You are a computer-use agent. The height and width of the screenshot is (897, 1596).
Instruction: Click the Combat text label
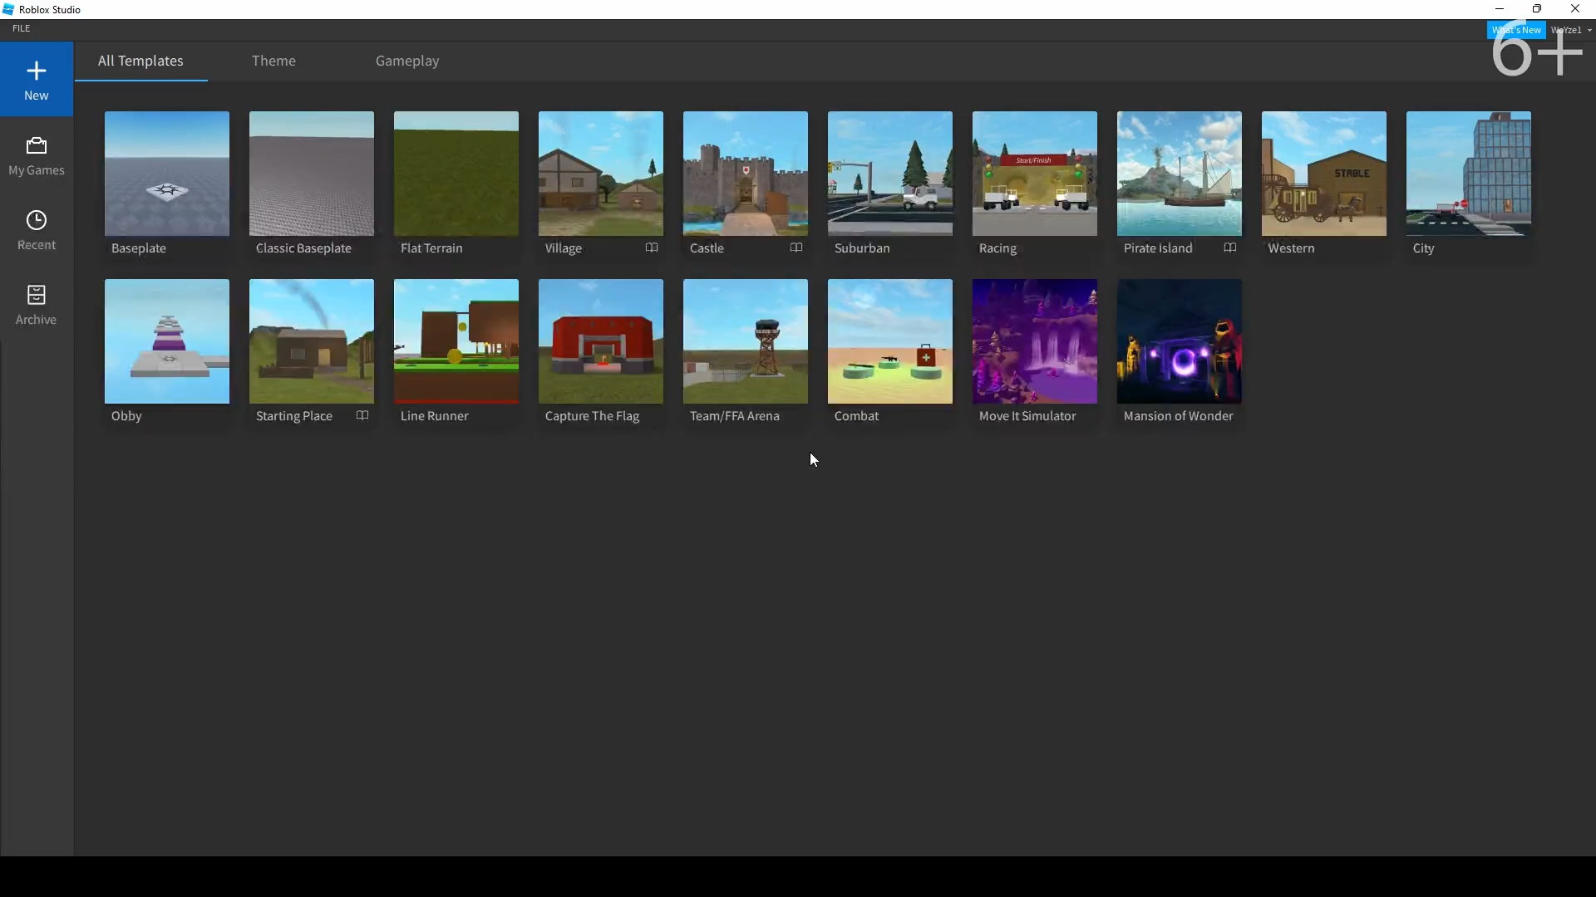(x=856, y=416)
